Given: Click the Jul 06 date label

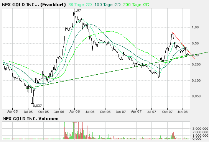Looking at the screenshot, I should click(90, 112).
